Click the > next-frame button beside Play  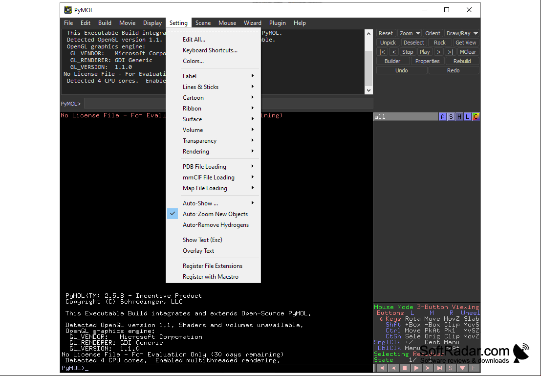coord(438,52)
